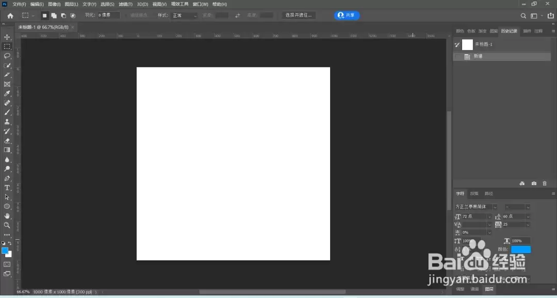This screenshot has height=298, width=557.
Task: Click the blue text color swatch
Action: click(x=521, y=250)
